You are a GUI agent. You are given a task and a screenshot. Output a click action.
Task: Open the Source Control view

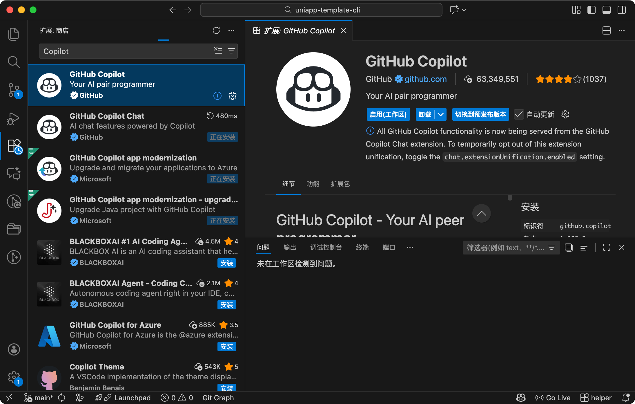14,90
